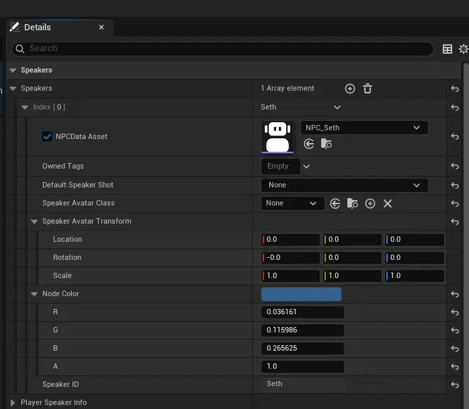The width and height of the screenshot is (469, 409).
Task: Use selected asset for NPCData Asset
Action: pyautogui.click(x=308, y=144)
